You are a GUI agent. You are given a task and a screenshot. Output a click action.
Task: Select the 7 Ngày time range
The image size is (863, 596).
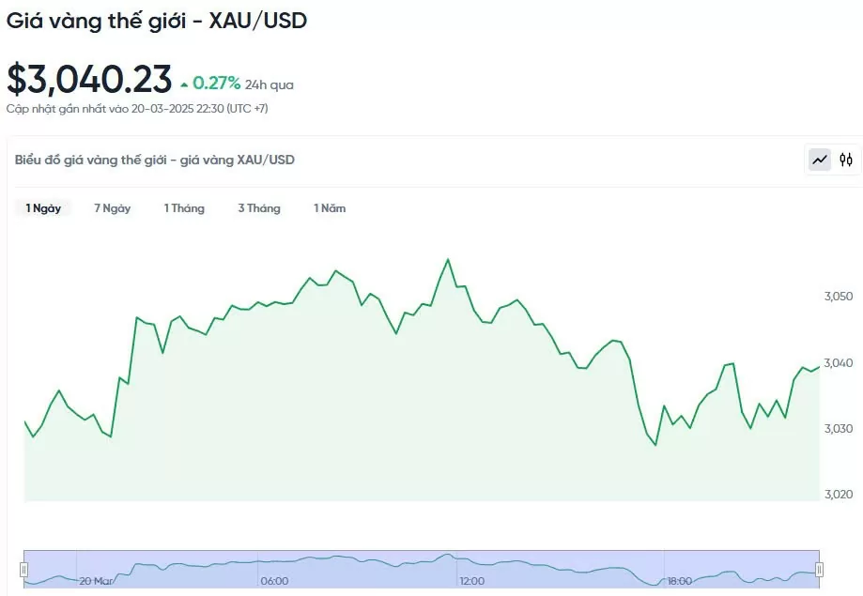pos(113,208)
